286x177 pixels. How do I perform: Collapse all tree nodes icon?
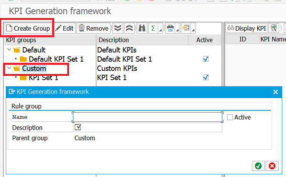(x=129, y=28)
